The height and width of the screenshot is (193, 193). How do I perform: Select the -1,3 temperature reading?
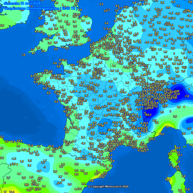[x=14, y=159]
